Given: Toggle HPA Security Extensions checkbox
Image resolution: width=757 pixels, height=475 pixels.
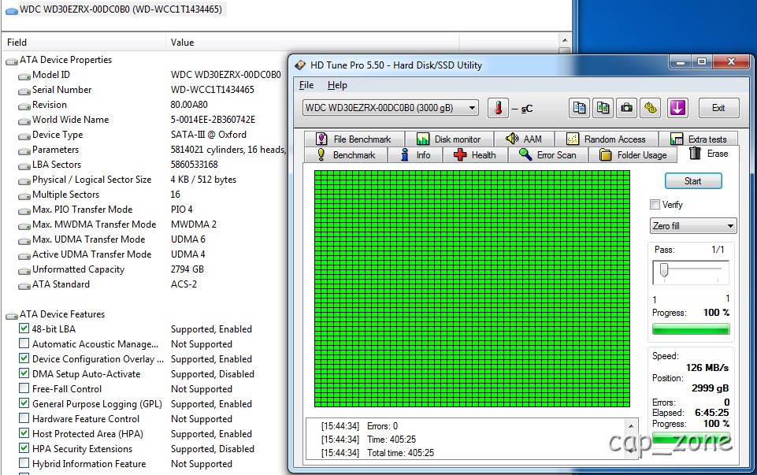Looking at the screenshot, I should coord(24,448).
